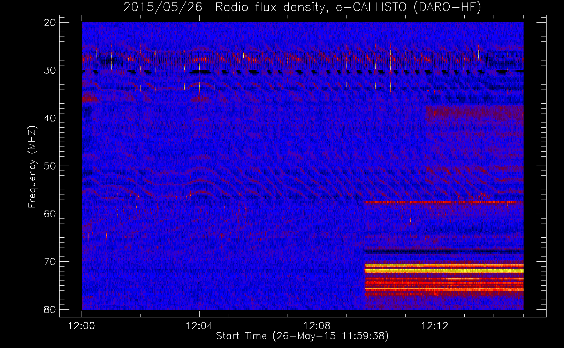Click the '80' frequency tick label
The width and height of the screenshot is (564, 348).
51,309
